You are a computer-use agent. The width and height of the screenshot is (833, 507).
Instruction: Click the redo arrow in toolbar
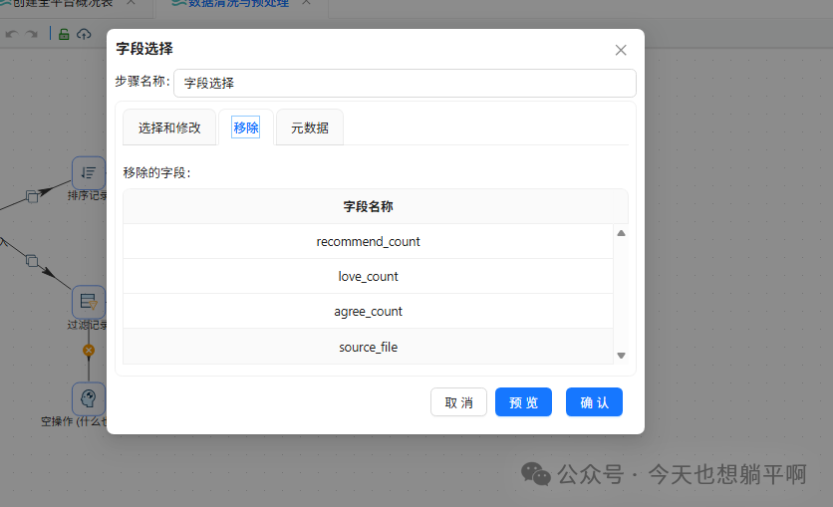point(32,35)
